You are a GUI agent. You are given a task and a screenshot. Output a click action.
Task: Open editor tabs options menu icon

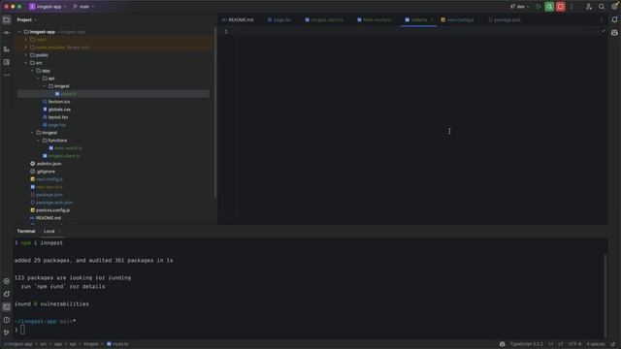(602, 19)
